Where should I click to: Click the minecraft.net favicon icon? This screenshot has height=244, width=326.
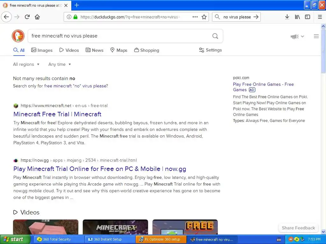(16, 106)
